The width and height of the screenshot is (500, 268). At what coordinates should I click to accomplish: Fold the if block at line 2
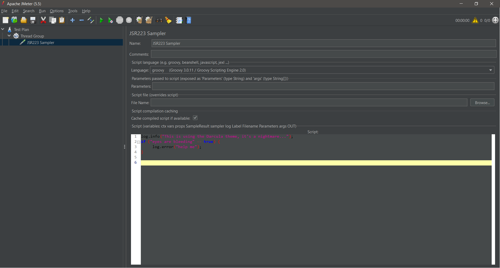[x=139, y=142]
